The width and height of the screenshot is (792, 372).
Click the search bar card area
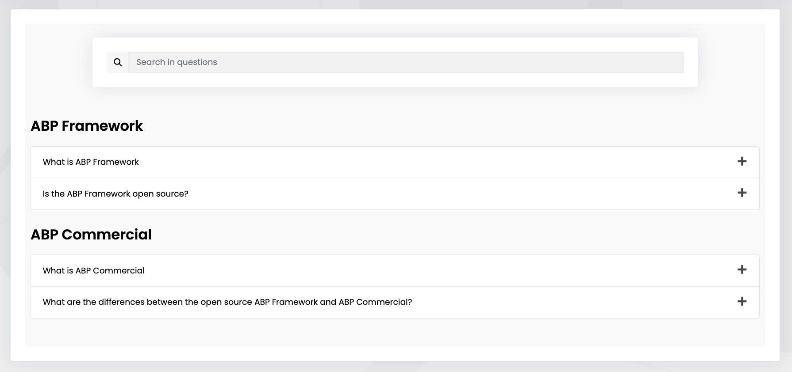(395, 62)
